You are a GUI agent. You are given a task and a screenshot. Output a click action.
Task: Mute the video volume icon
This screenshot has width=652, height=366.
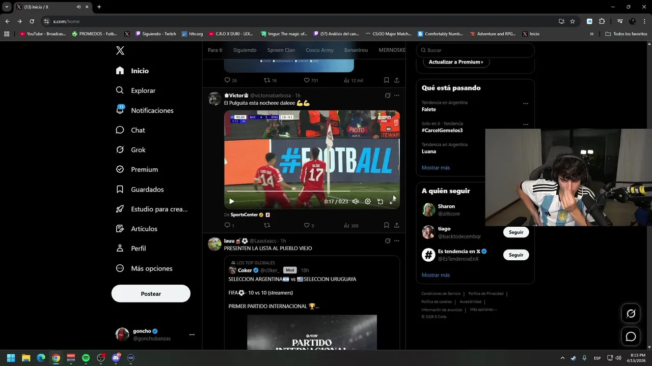click(356, 201)
